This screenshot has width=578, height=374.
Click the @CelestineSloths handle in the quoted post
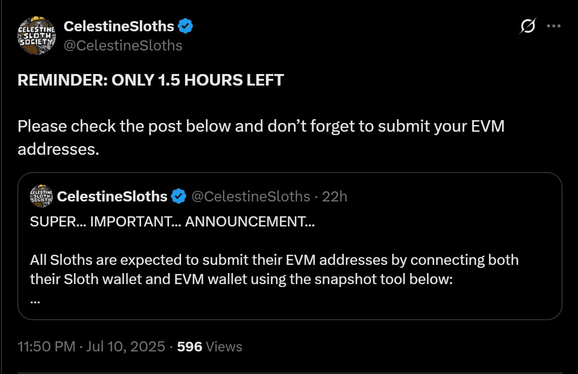coord(251,196)
